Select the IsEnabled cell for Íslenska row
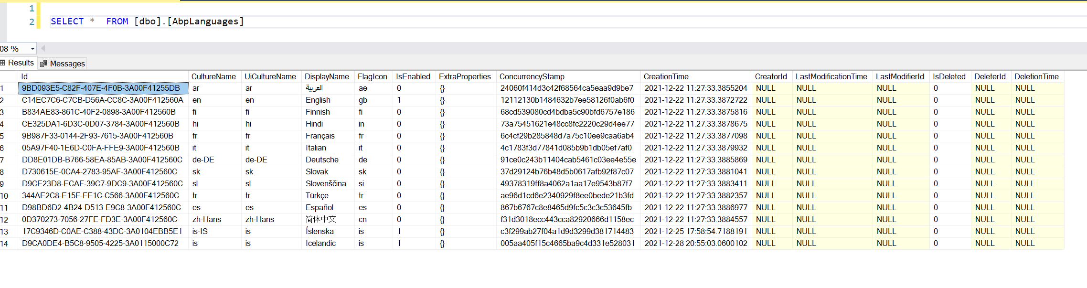 (399, 232)
